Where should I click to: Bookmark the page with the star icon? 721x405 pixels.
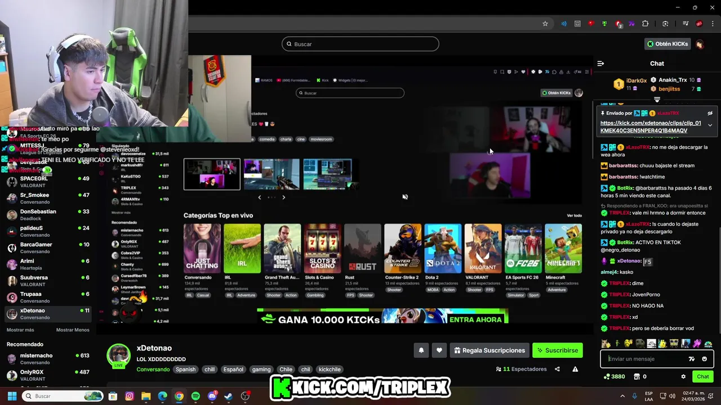545,24
